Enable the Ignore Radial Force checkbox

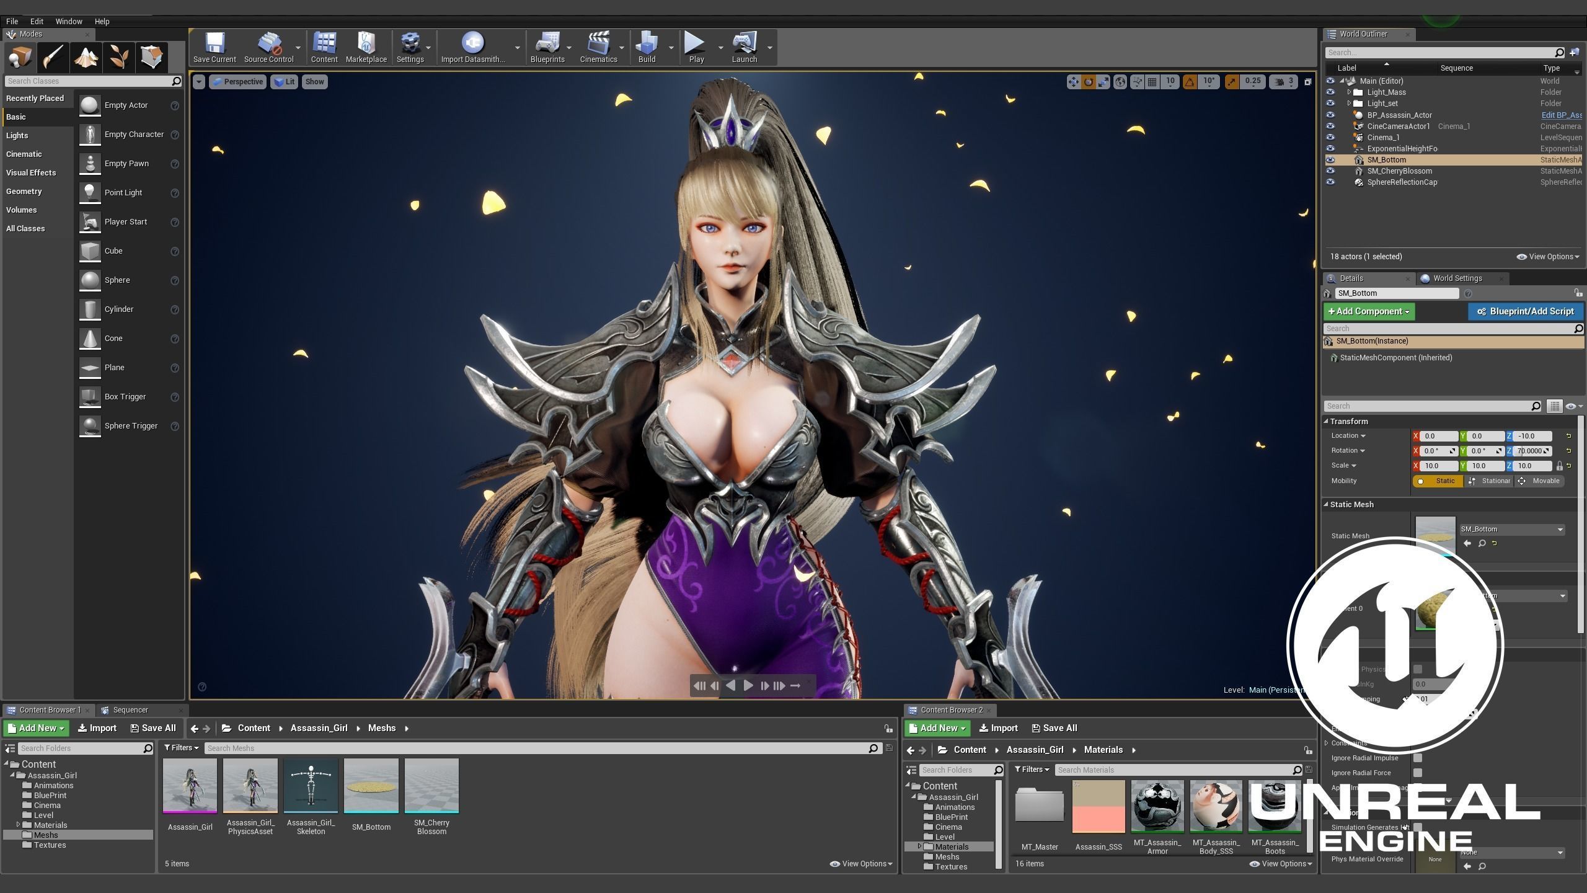1418,773
